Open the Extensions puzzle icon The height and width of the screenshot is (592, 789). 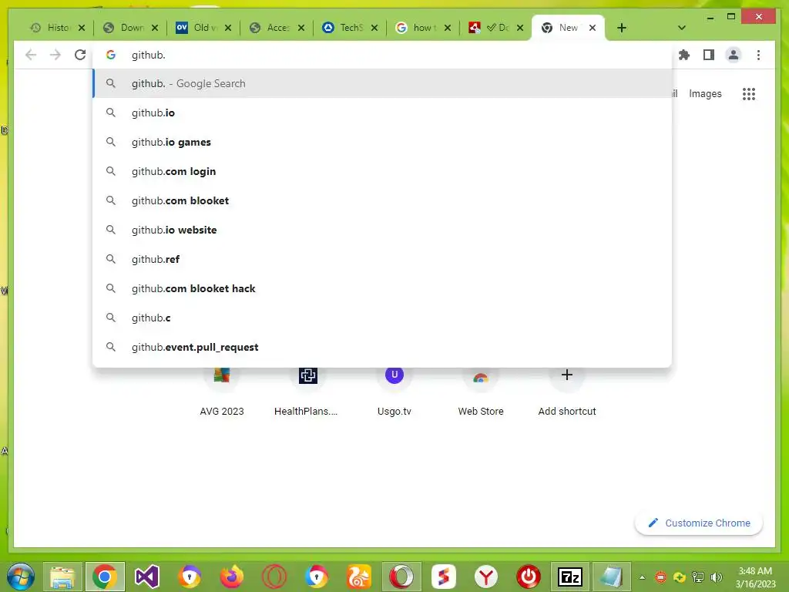point(684,55)
